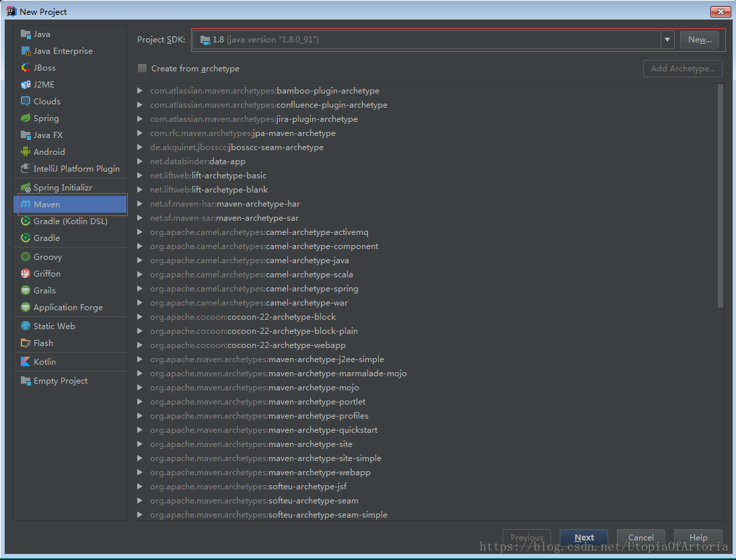Click the Clouds icon
The width and height of the screenshot is (736, 560).
(x=26, y=102)
